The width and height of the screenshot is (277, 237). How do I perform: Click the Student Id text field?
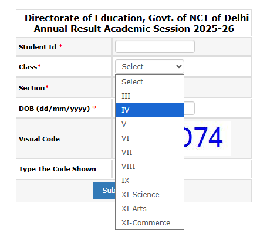pyautogui.click(x=155, y=46)
